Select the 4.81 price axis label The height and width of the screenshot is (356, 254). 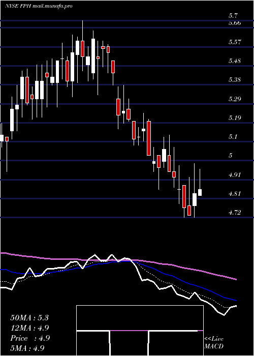click(235, 194)
